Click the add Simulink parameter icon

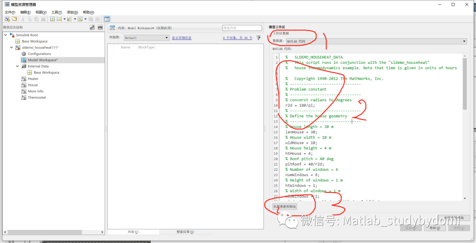click(x=59, y=19)
